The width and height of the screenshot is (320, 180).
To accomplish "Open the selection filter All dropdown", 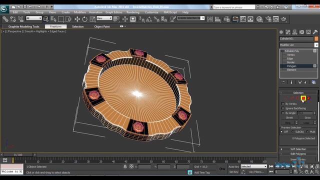I will (x=34, y=18).
